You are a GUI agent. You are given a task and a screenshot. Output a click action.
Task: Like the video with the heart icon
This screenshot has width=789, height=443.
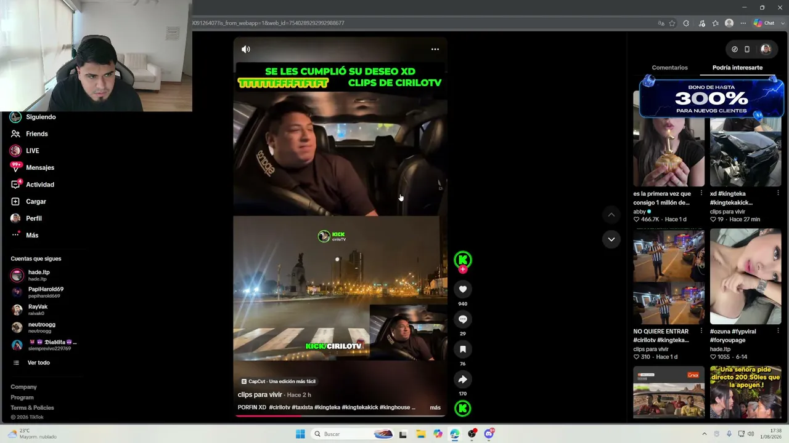463,289
